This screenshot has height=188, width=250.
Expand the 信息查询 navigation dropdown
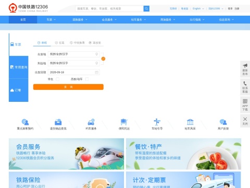coord(227,19)
